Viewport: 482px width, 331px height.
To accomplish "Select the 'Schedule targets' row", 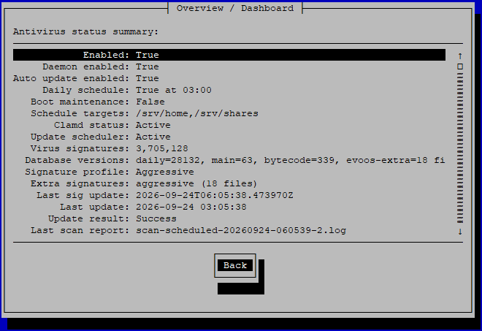I will 229,113.
